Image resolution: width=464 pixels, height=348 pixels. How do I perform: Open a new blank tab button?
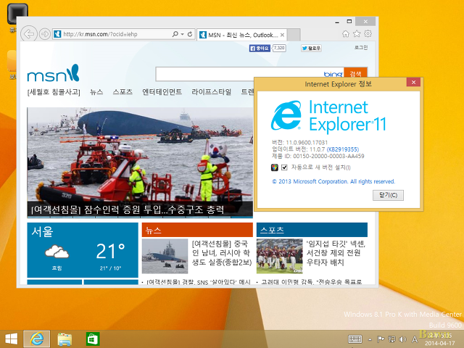pyautogui.click(x=294, y=35)
